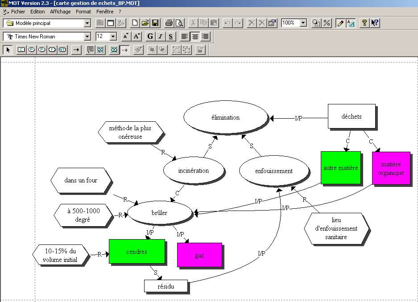Click the print icon
This screenshot has width=418, height=302.
(x=169, y=23)
